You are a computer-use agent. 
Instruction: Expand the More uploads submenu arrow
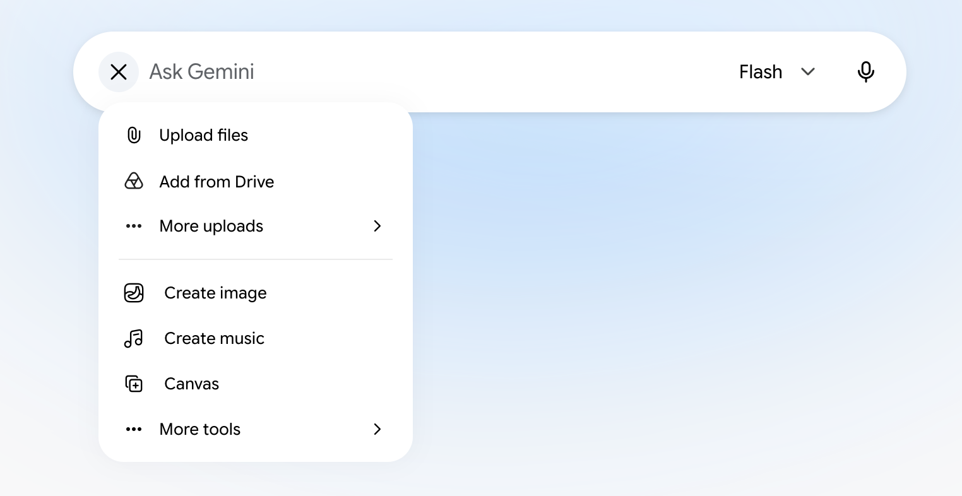point(377,226)
